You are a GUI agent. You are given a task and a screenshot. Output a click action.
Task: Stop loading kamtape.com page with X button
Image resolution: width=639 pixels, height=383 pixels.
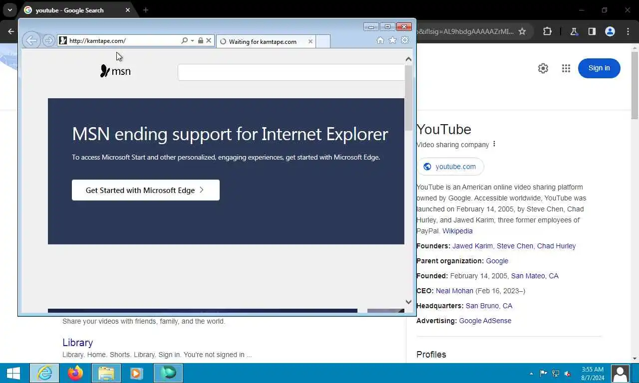pyautogui.click(x=209, y=40)
